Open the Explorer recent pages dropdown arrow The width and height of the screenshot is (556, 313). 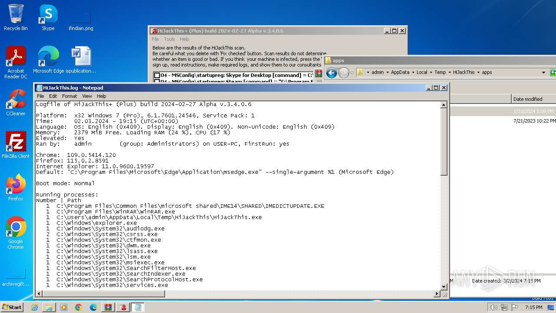click(x=352, y=73)
